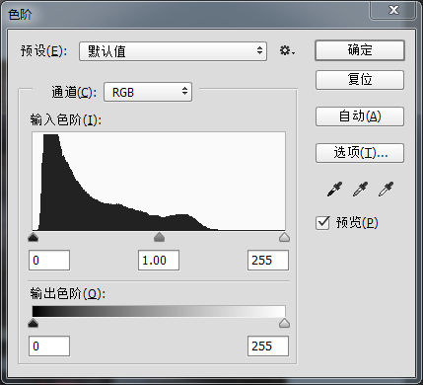Focus the input shadow field showing 0
Viewport: 423px width, 385px height.
(49, 261)
